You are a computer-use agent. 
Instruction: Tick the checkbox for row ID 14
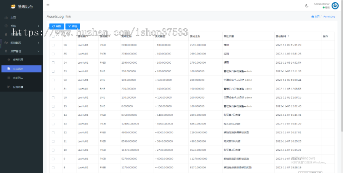click(53, 115)
